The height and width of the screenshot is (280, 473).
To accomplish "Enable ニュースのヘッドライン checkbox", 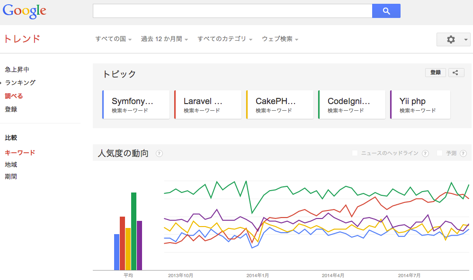I will tap(355, 153).
